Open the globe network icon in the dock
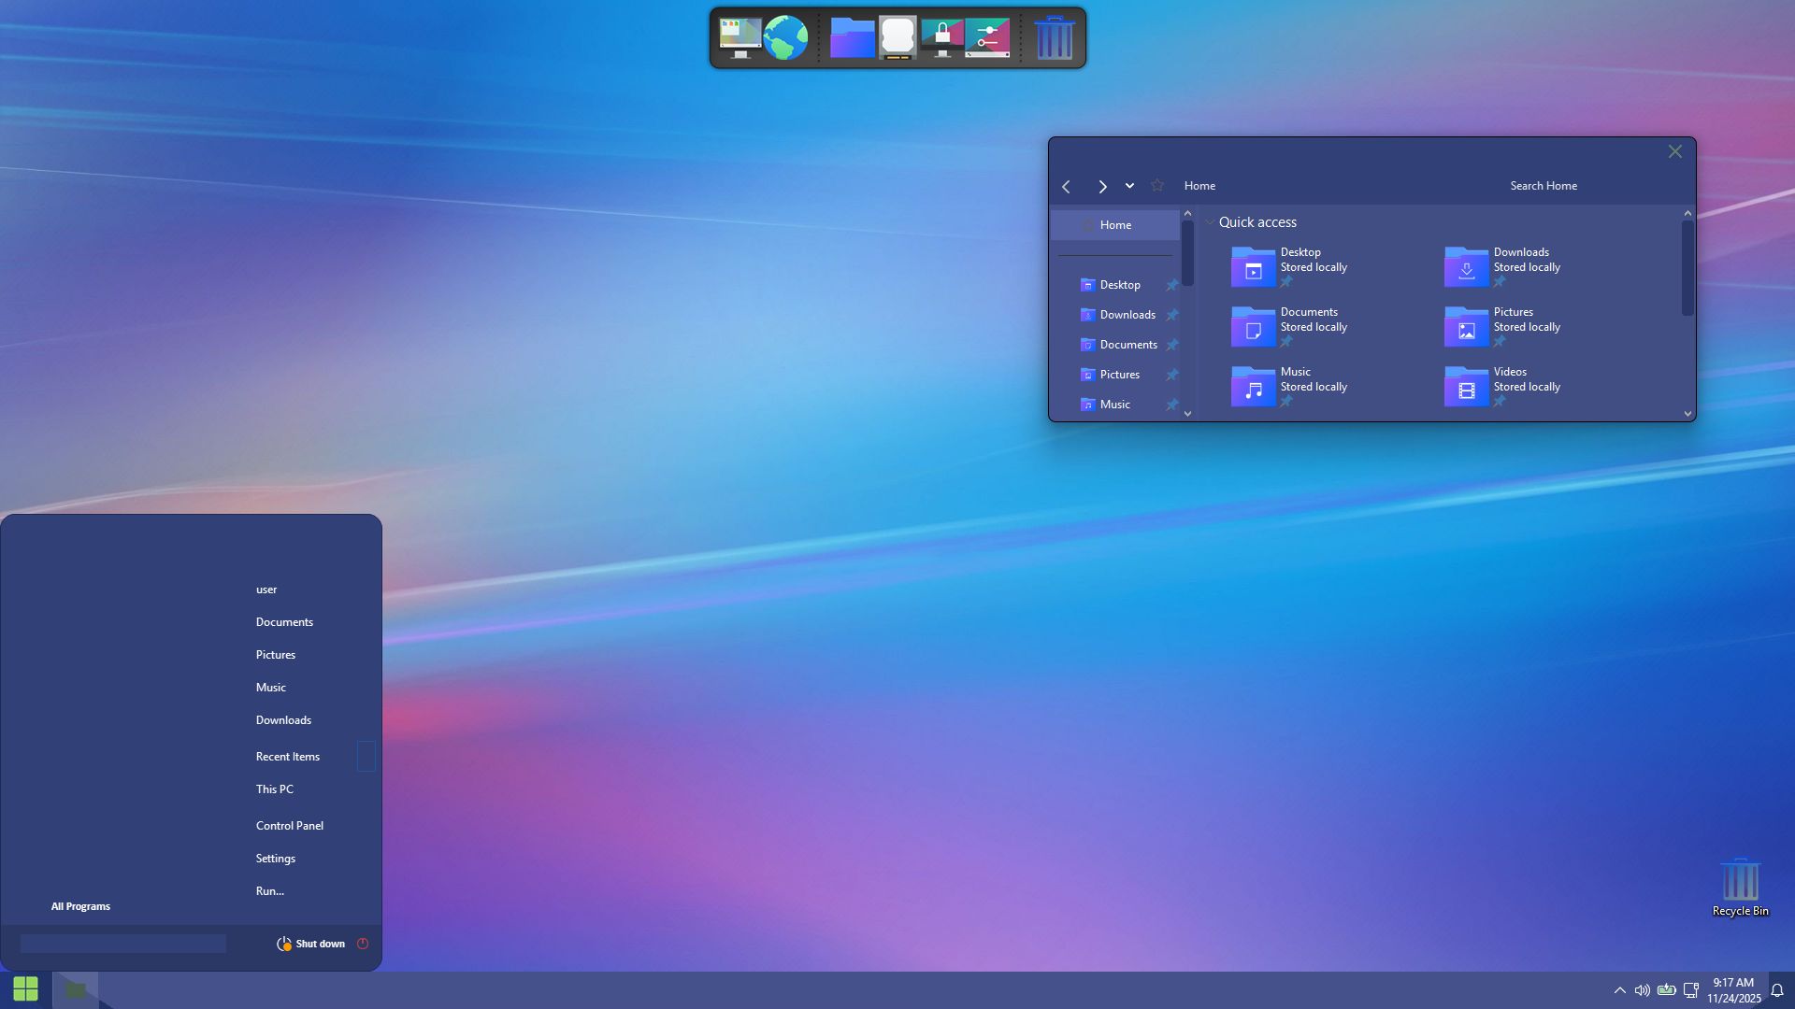The height and width of the screenshot is (1009, 1795). pos(785,38)
